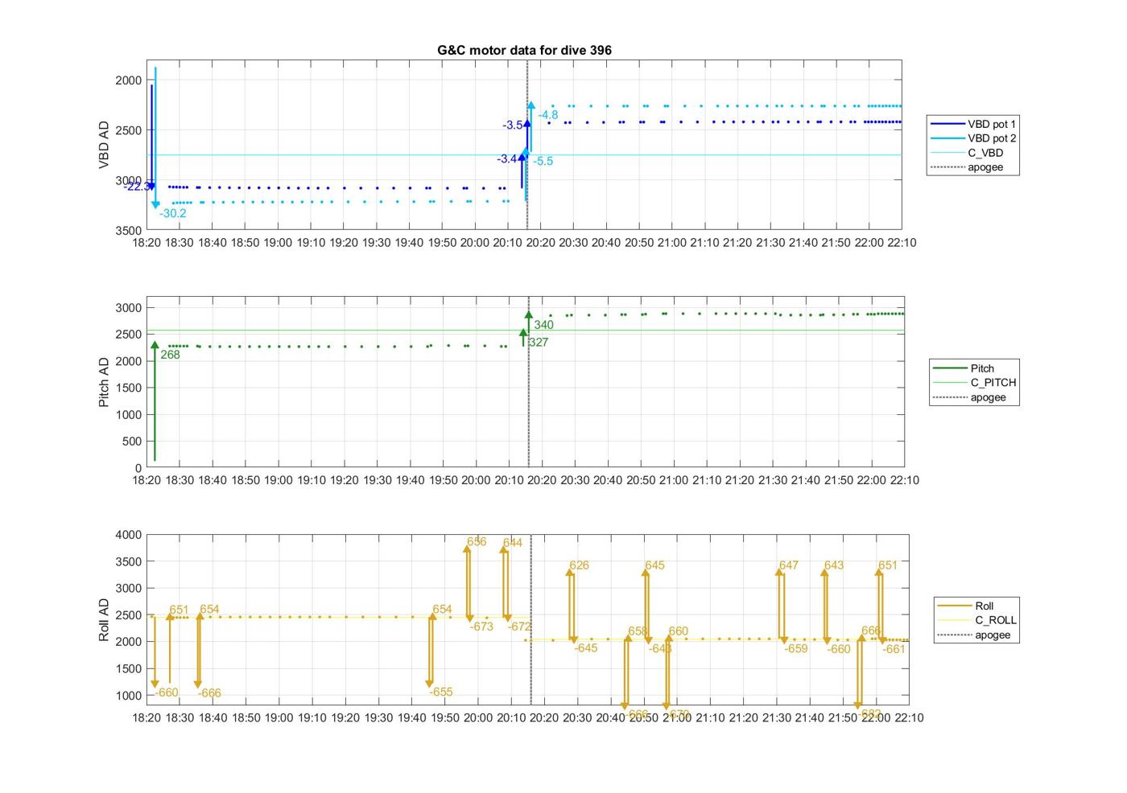Select 'VBD pot 2' legend entry
Image resolution: width=1127 pixels, height=793 pixels.
tap(973, 138)
